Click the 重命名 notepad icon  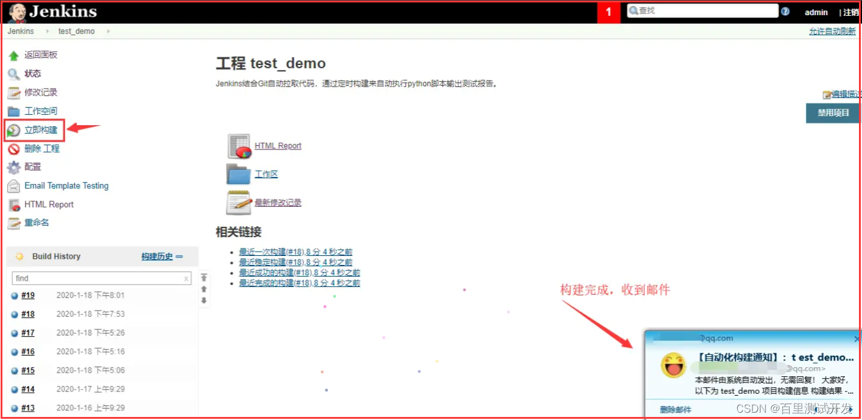coord(13,223)
